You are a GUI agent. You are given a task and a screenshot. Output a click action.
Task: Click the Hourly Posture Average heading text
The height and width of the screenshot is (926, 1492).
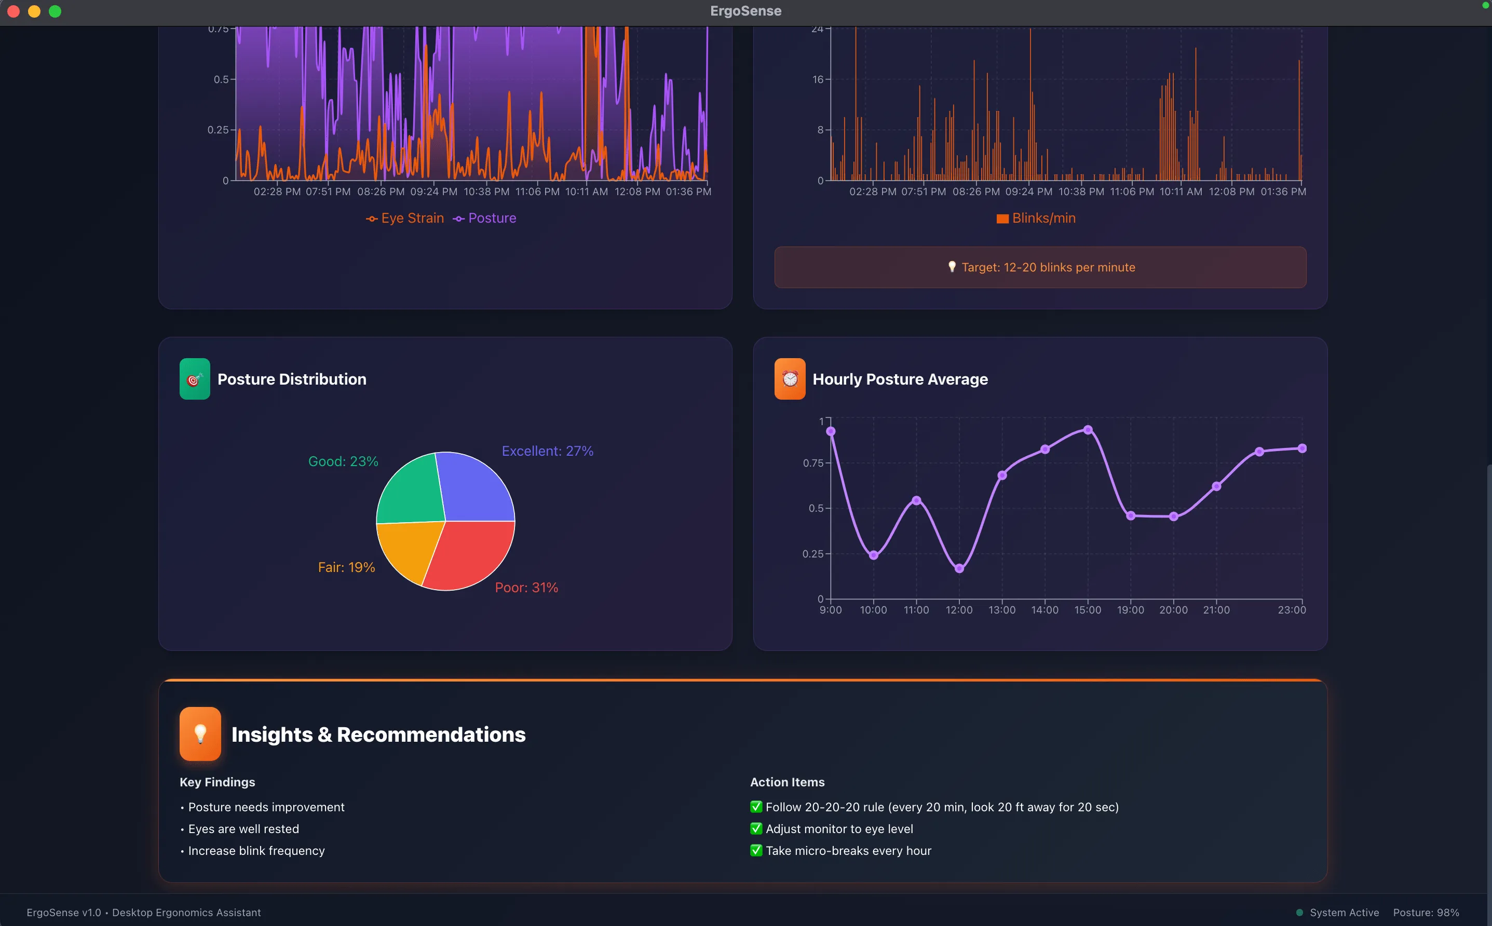(900, 379)
